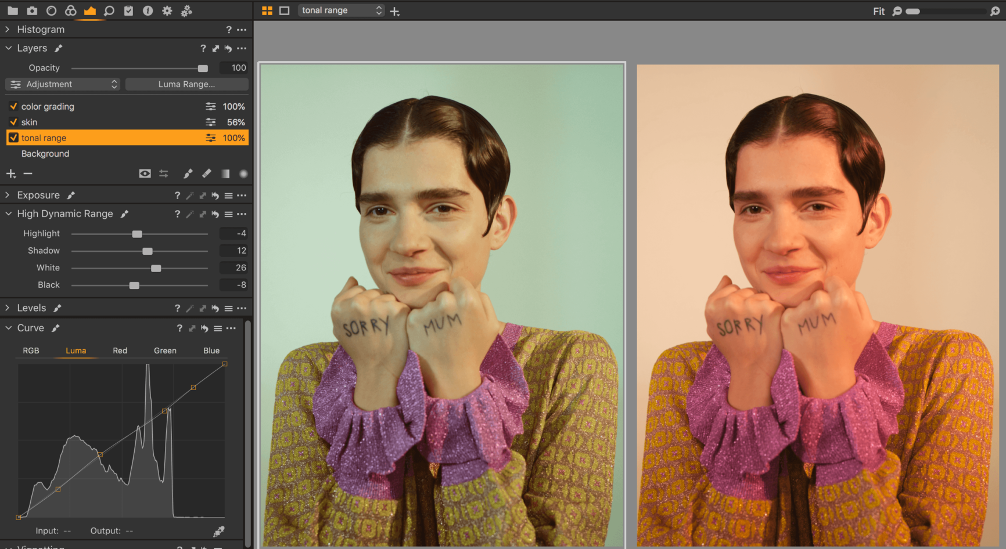
Task: Uncheck the skin layer
Action: (x=13, y=122)
